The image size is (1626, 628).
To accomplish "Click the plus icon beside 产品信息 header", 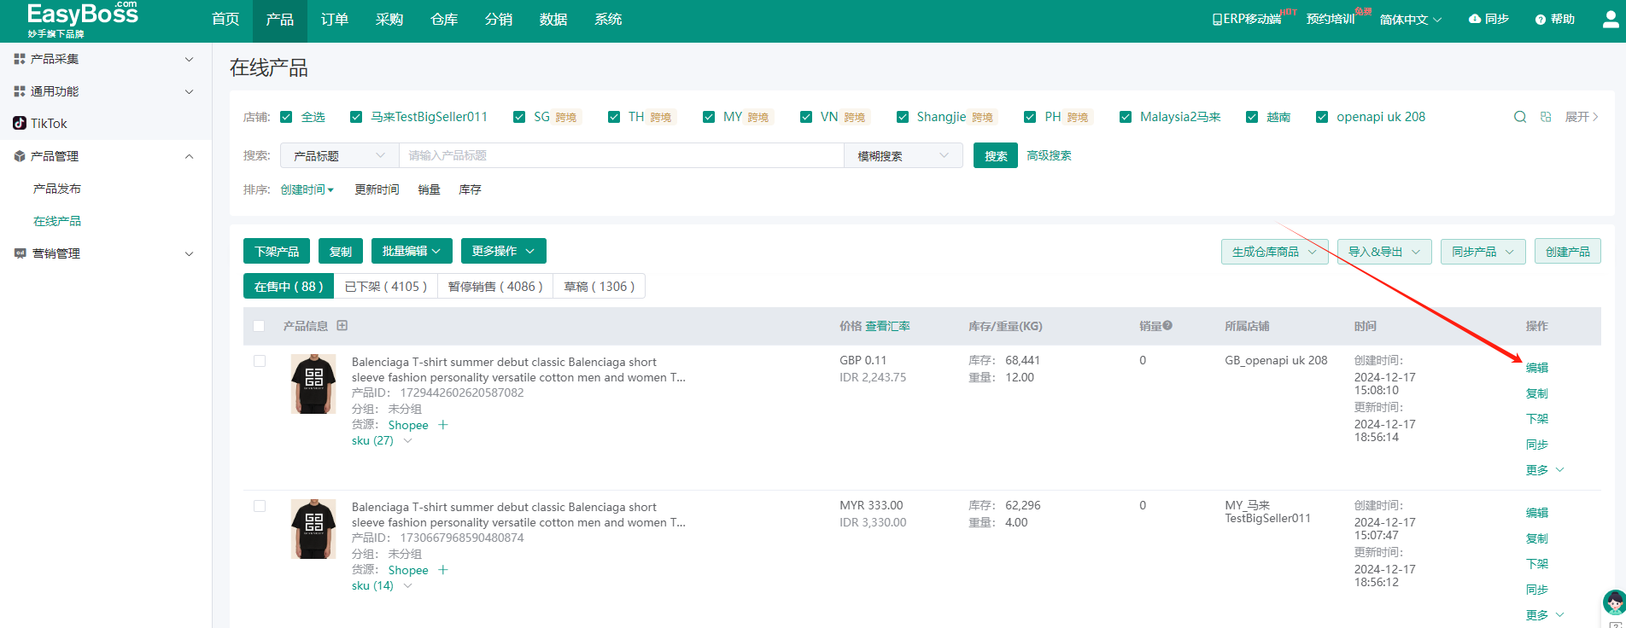I will pos(342,326).
